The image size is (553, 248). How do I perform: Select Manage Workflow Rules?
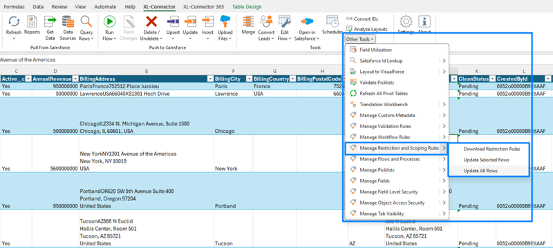coord(397,137)
